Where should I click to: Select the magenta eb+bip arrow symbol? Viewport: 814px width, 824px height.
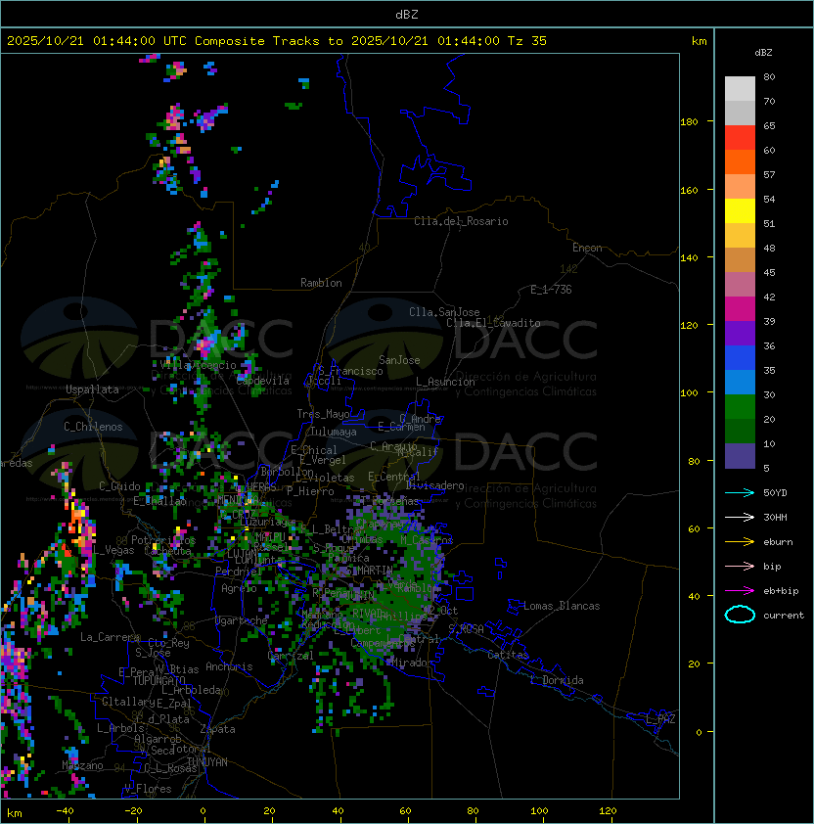pyautogui.click(x=740, y=591)
